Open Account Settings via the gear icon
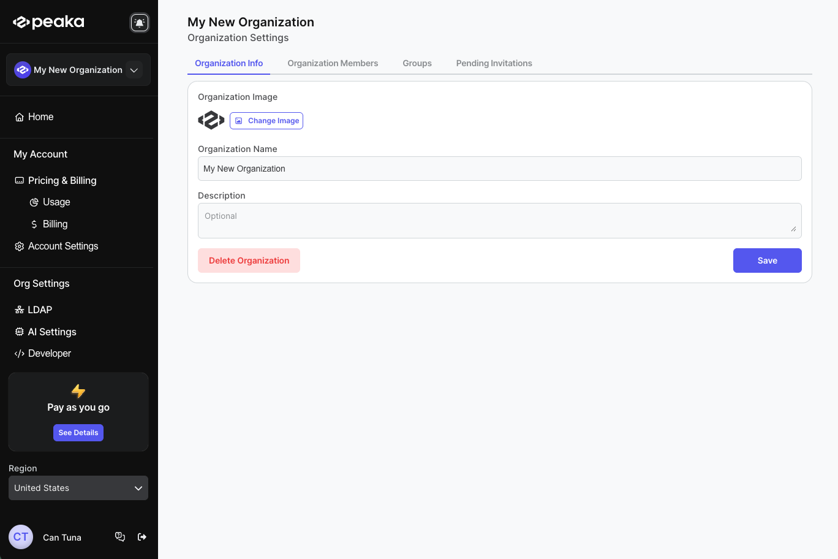 pos(18,246)
